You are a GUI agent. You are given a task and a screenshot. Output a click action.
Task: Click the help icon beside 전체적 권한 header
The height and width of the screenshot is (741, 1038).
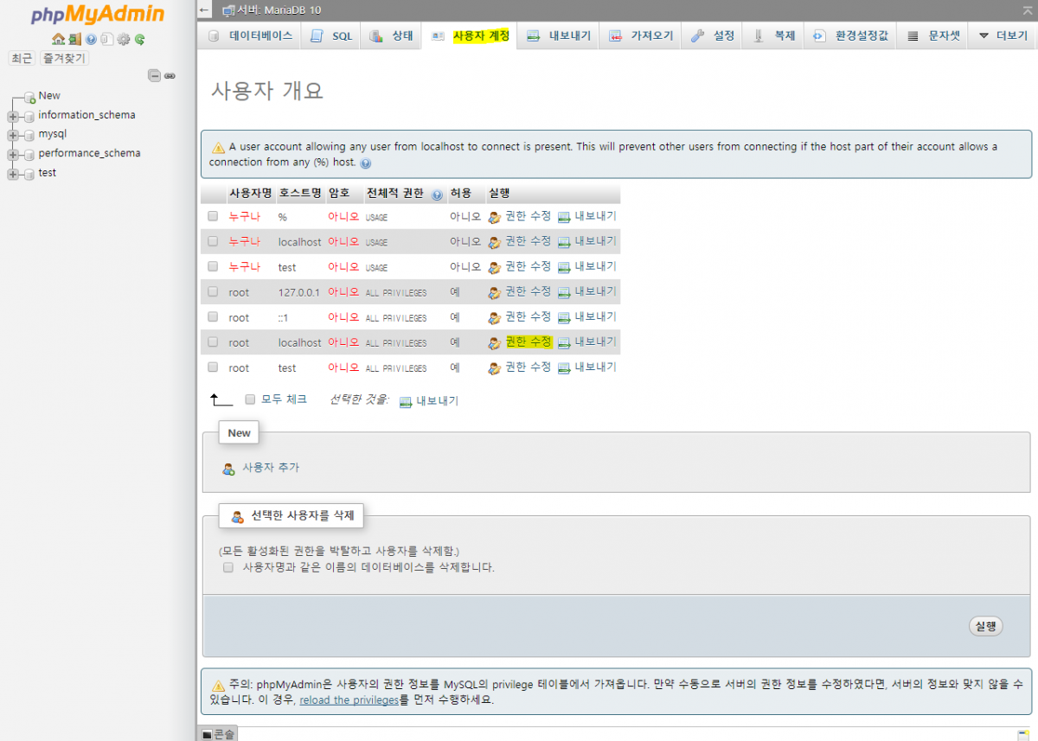click(437, 195)
